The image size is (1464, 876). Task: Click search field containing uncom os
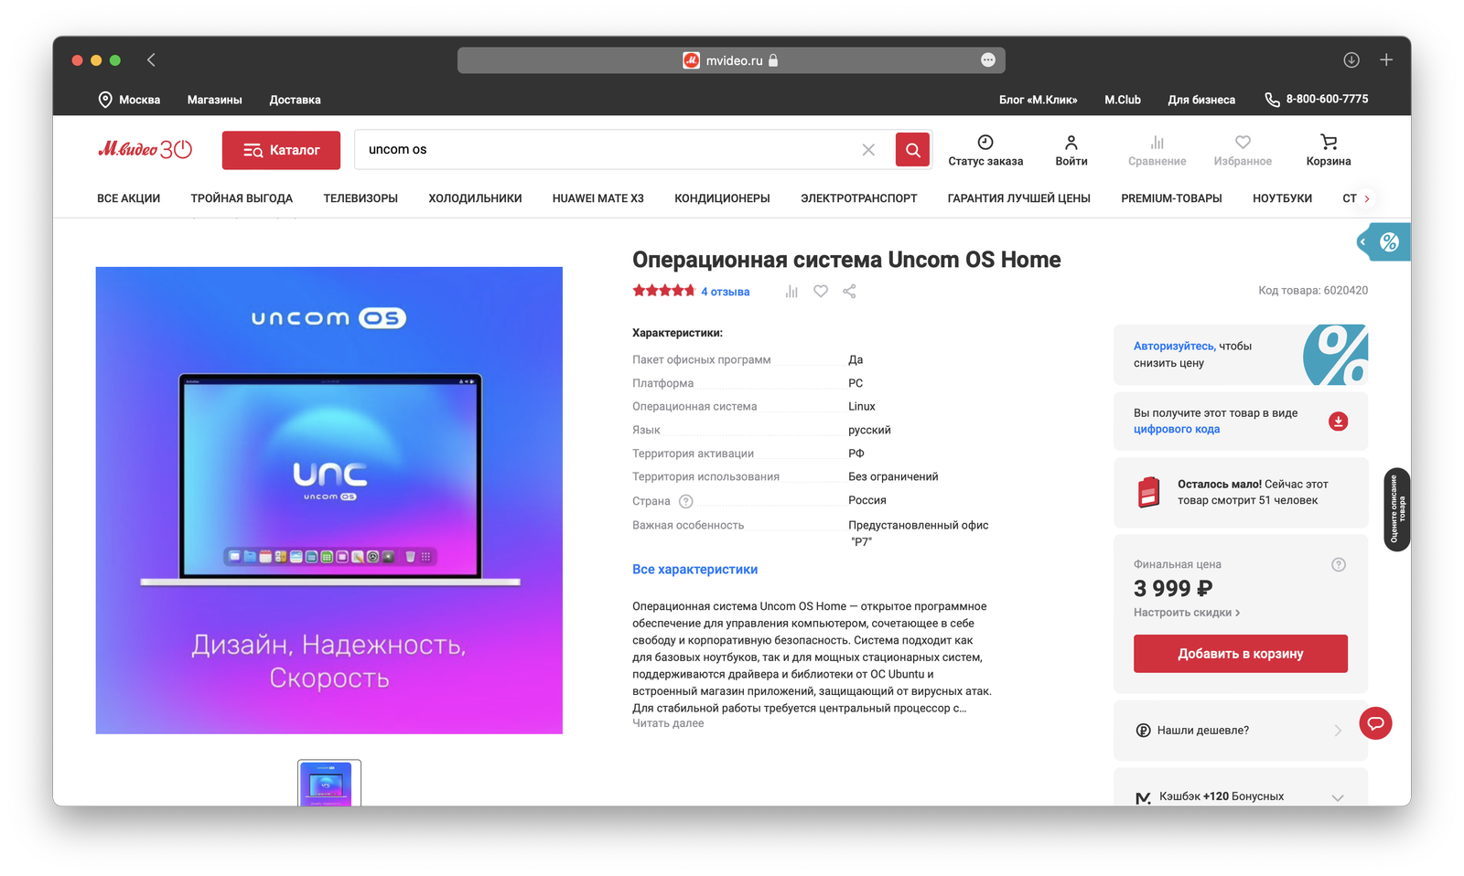point(608,150)
